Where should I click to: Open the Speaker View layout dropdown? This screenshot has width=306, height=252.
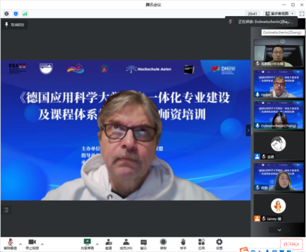tap(279, 13)
